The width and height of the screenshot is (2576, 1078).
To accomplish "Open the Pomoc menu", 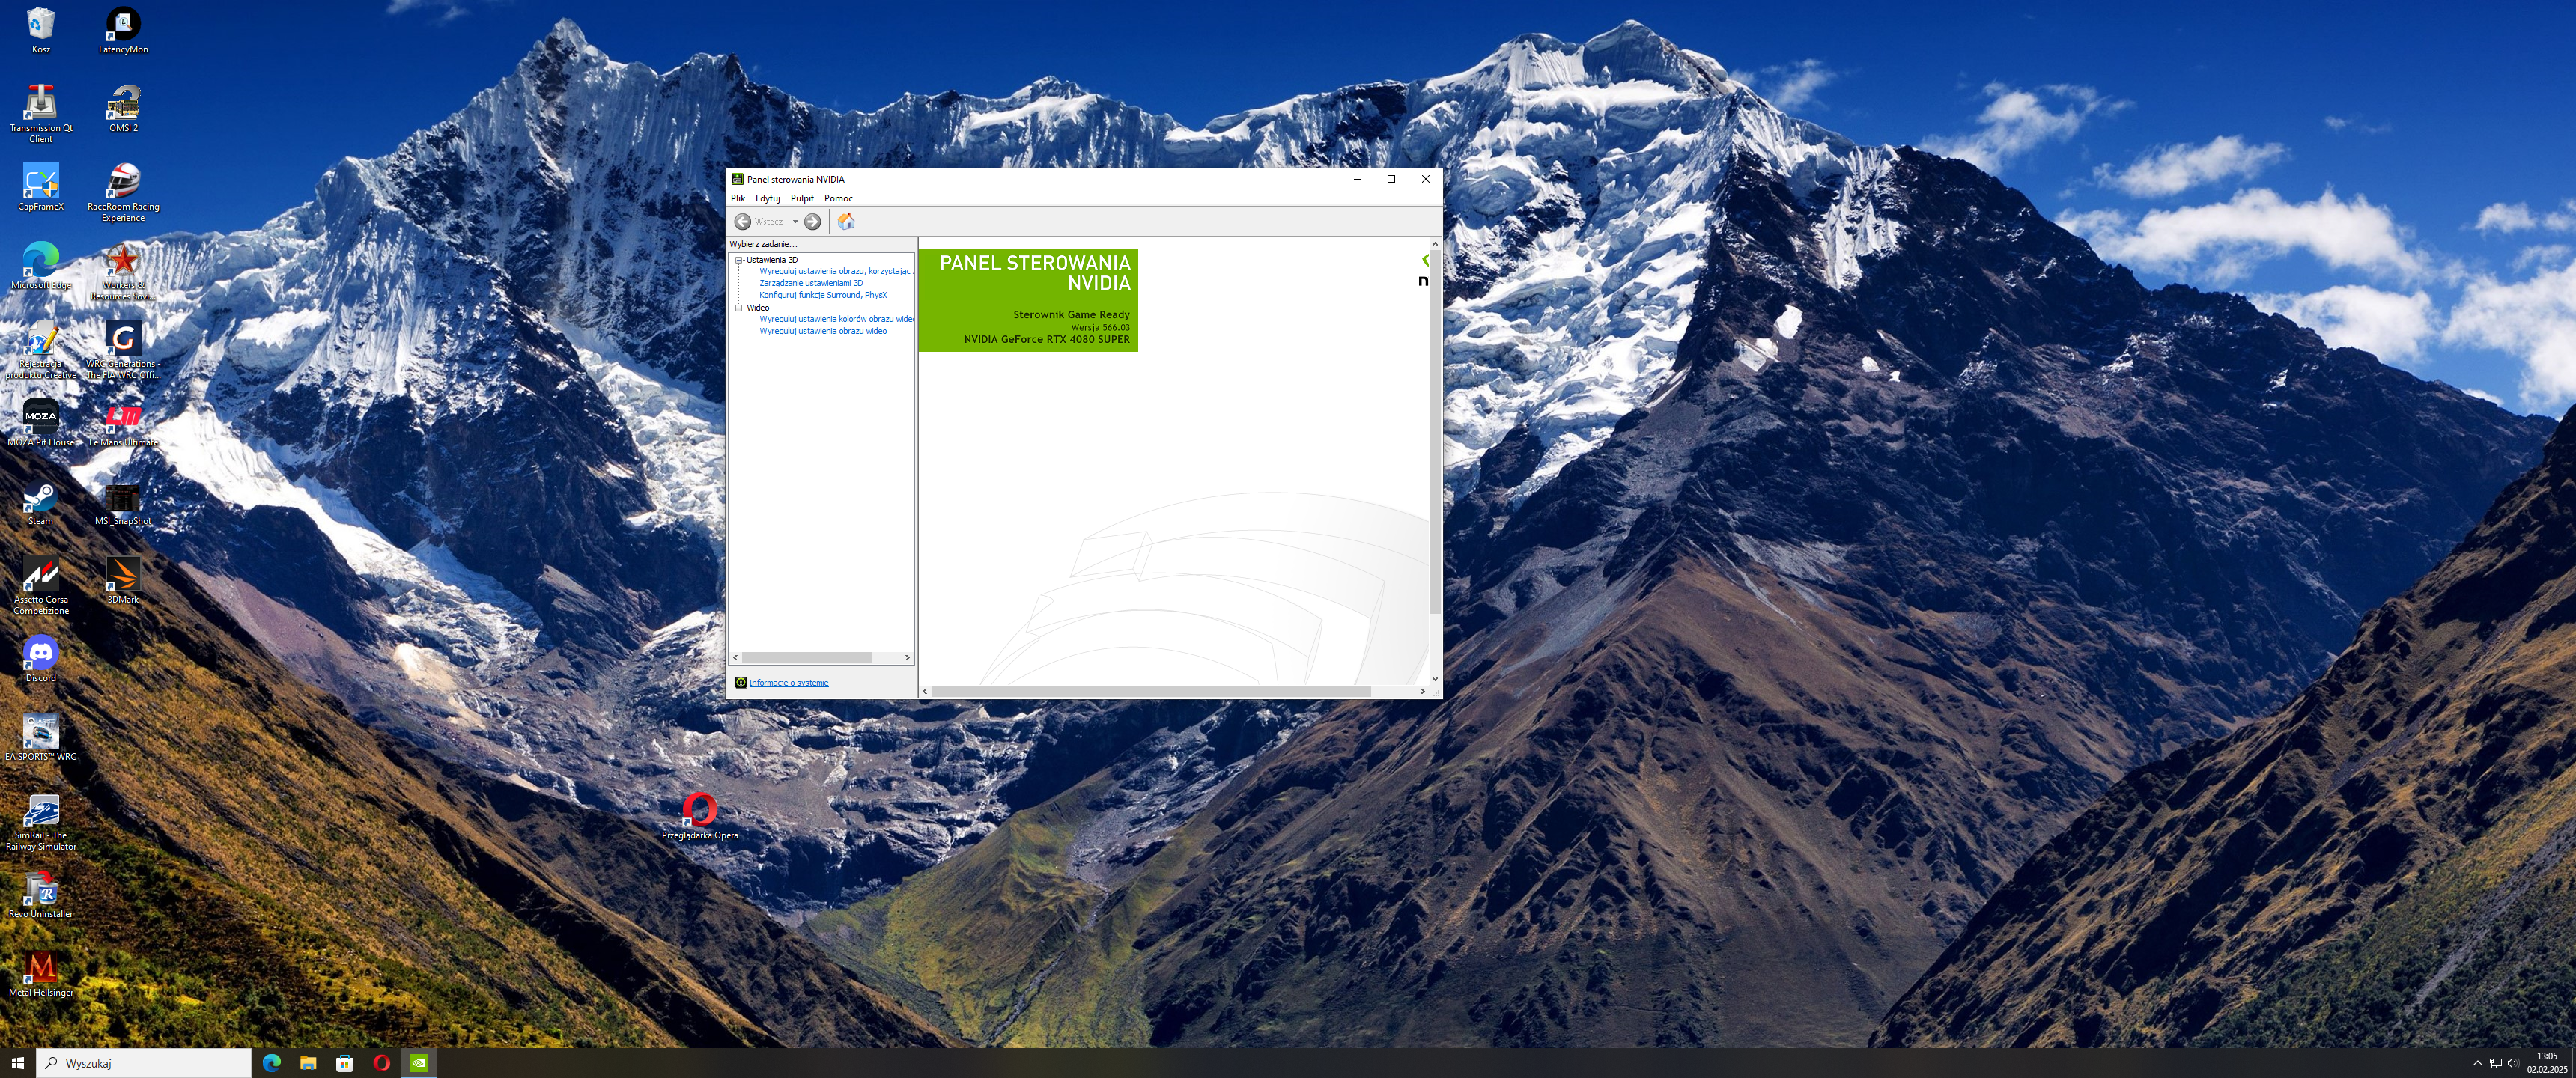I will 838,198.
